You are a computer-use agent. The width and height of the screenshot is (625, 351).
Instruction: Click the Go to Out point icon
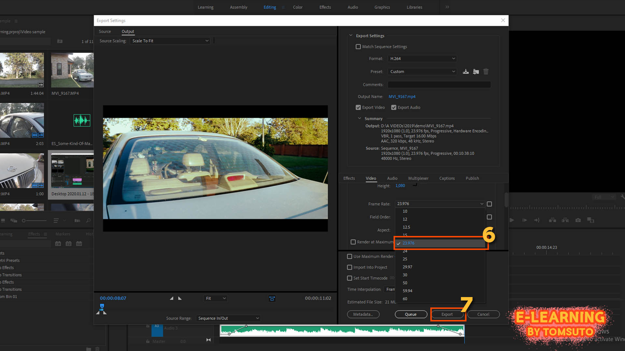click(x=537, y=220)
